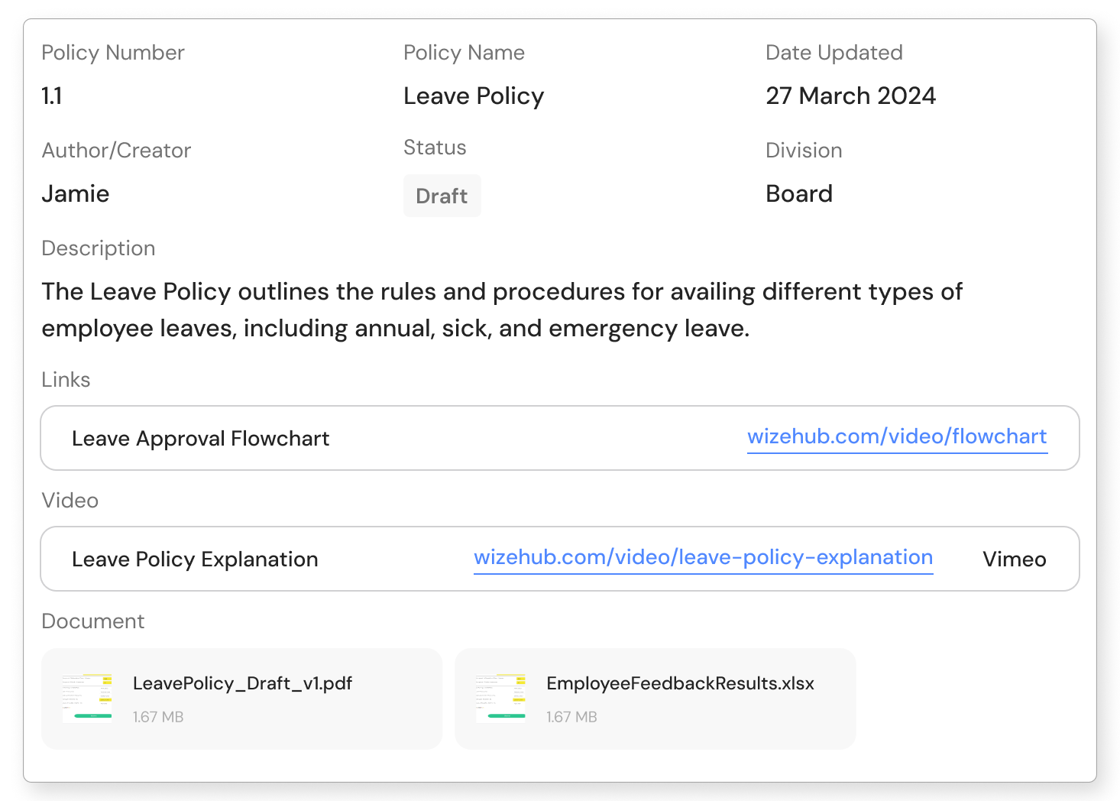Image resolution: width=1120 pixels, height=801 pixels.
Task: Open the LeavePolicy_Draft_v1.pdf thumbnail icon
Action: (87, 698)
